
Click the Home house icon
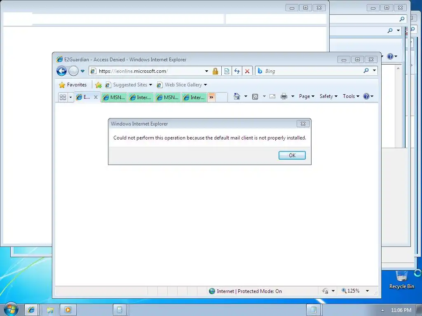pos(237,96)
